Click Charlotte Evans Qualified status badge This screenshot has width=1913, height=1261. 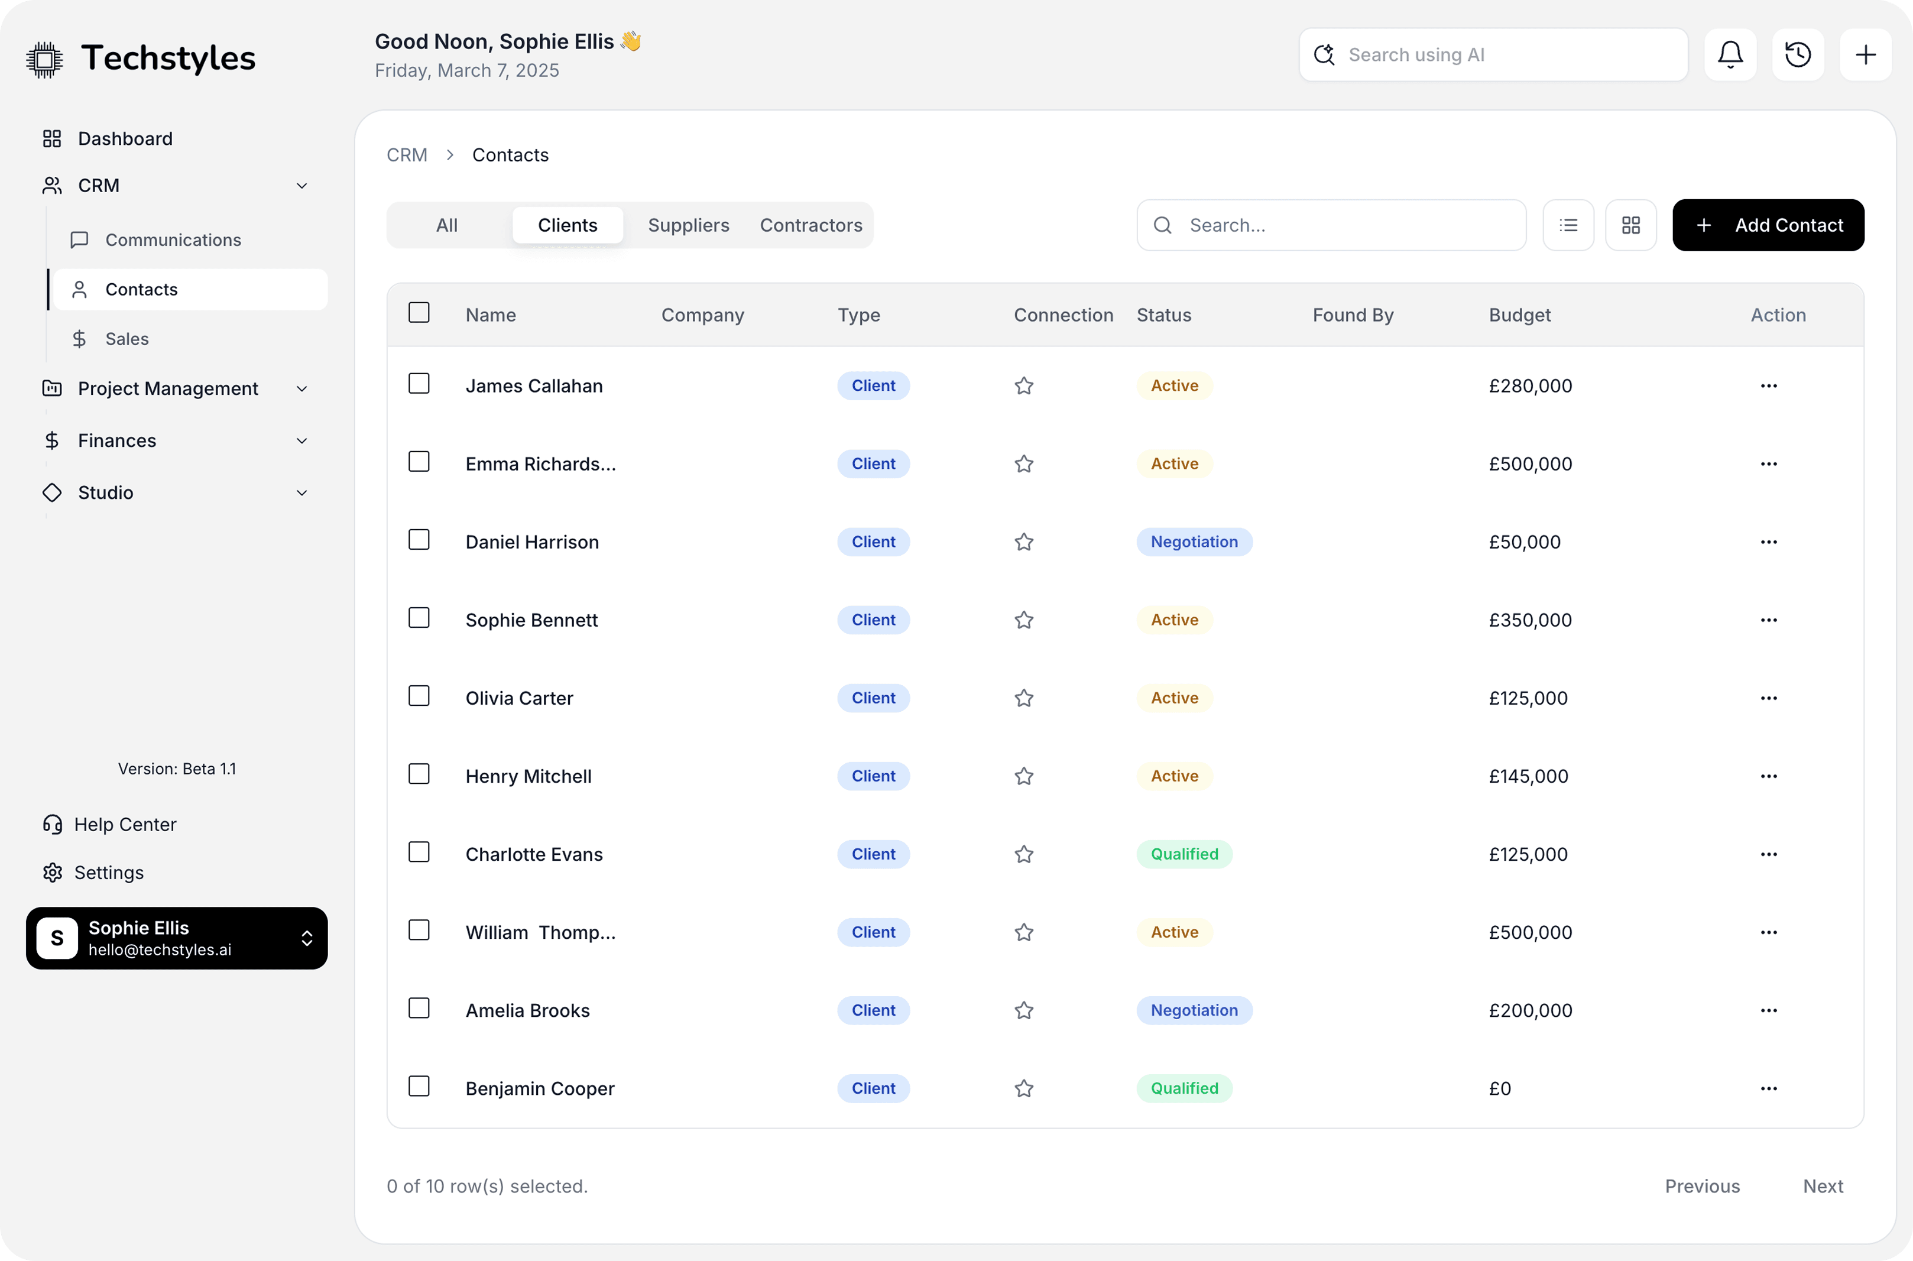tap(1184, 854)
